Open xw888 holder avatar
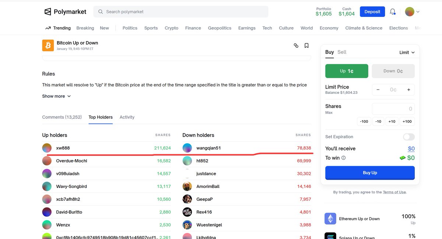This screenshot has width=442, height=239. tap(47, 148)
